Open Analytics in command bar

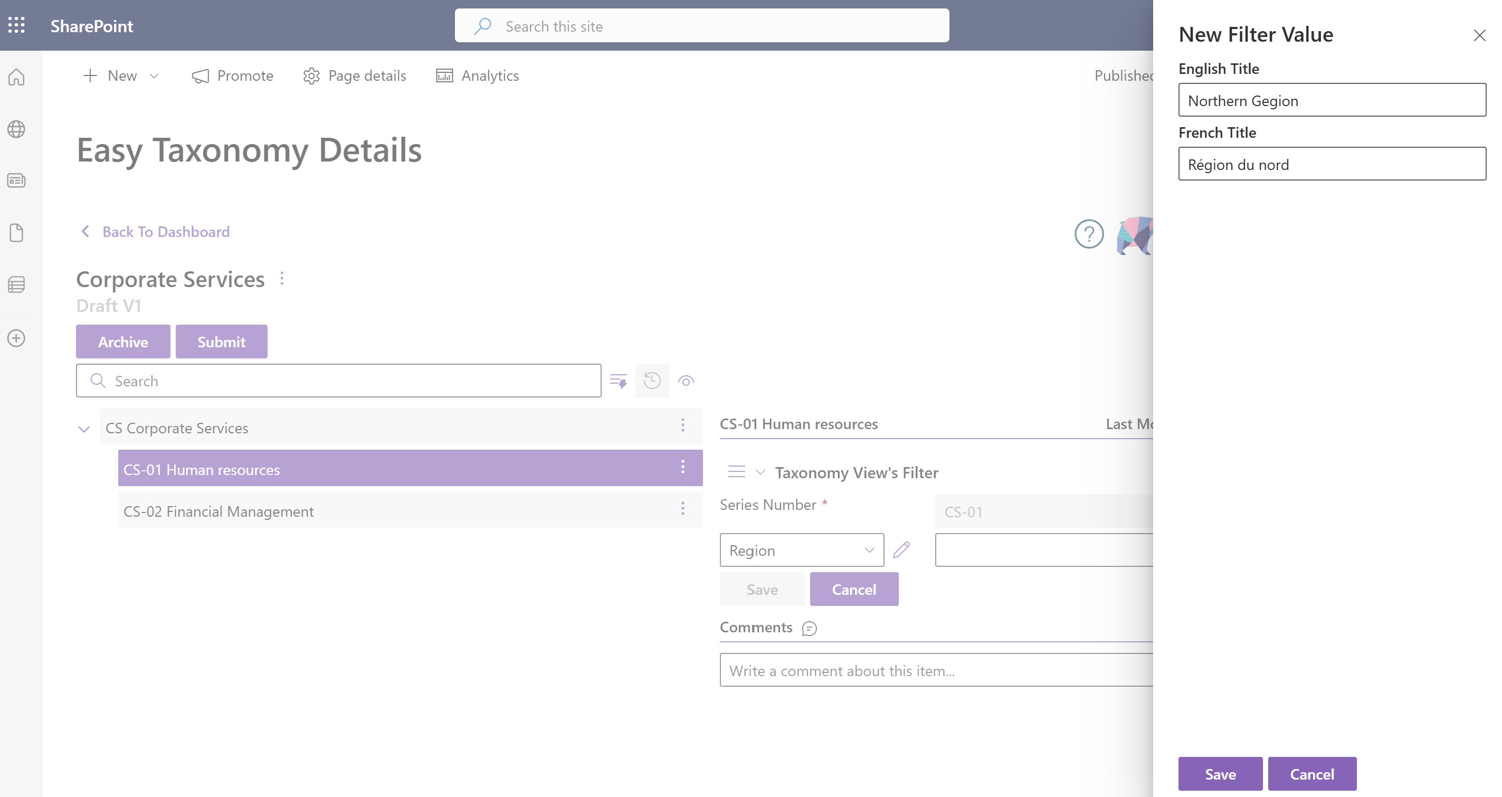tap(478, 76)
